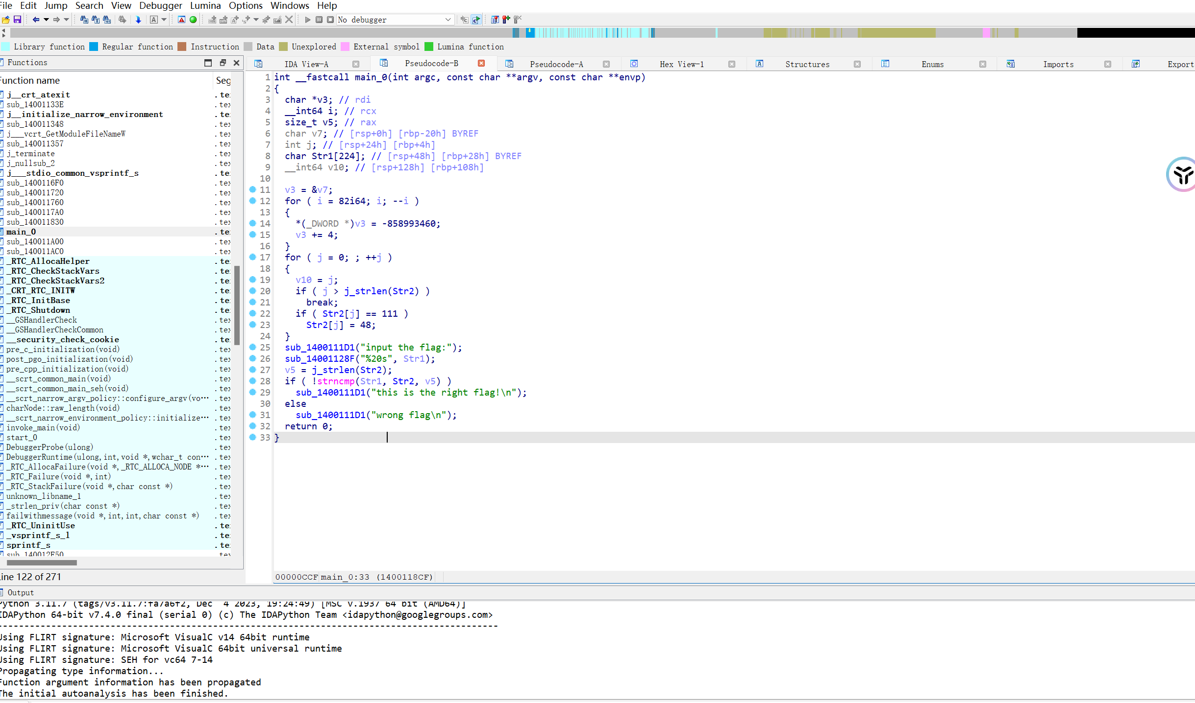Toggle breakpoint dot on line 20
1195x703 pixels.
(252, 290)
